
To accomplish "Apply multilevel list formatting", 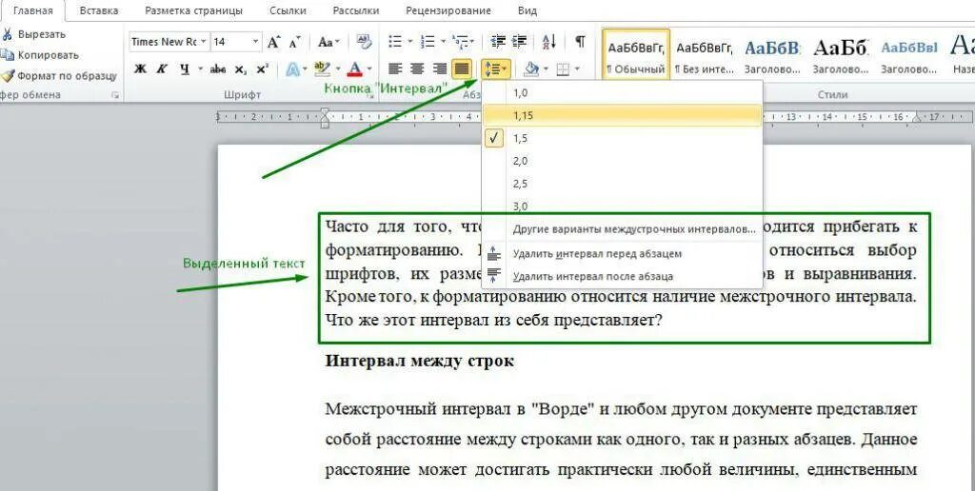I will tap(461, 42).
